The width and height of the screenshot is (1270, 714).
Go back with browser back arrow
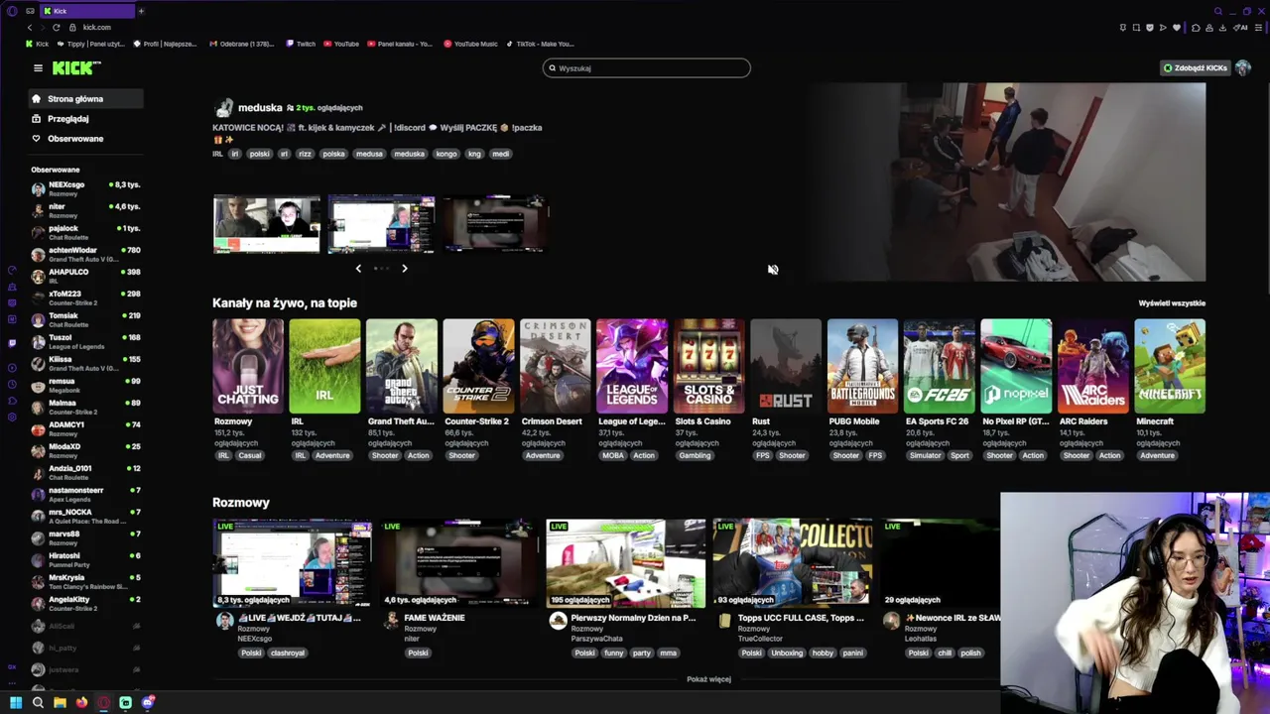click(x=29, y=27)
